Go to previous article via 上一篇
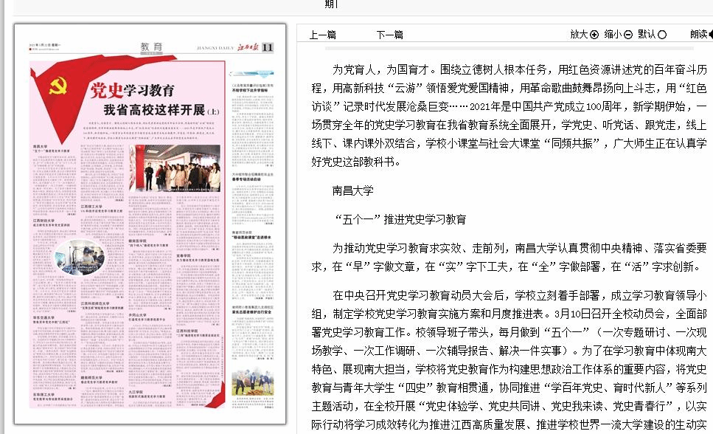 322,35
